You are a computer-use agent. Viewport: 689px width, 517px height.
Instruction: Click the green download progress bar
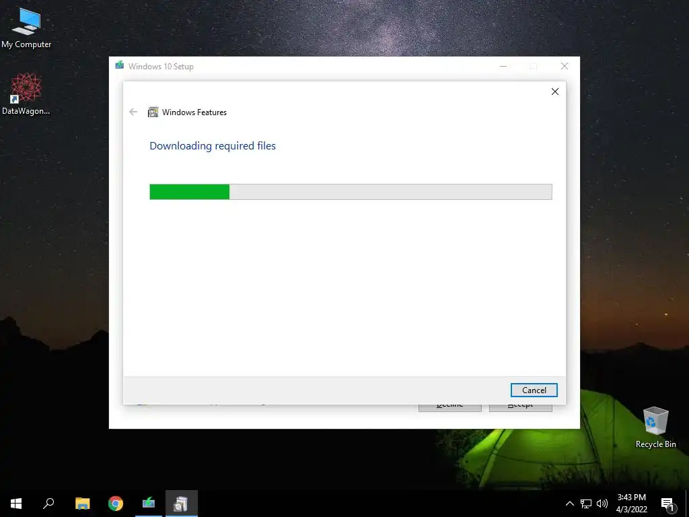pos(351,192)
